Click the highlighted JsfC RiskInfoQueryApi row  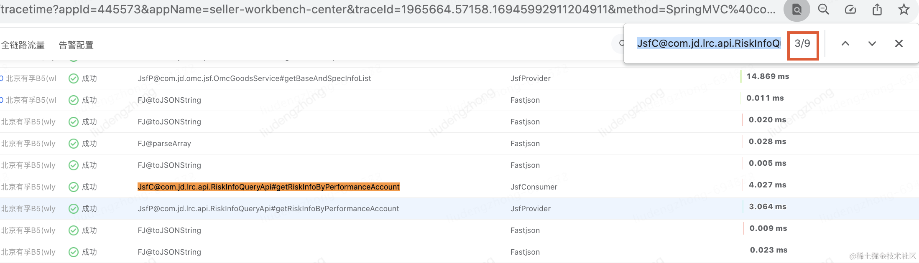(268, 187)
